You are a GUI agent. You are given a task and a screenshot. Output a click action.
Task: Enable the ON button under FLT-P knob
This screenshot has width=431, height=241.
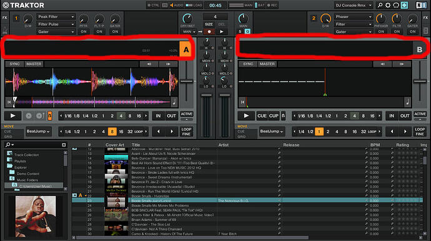pos(99,32)
